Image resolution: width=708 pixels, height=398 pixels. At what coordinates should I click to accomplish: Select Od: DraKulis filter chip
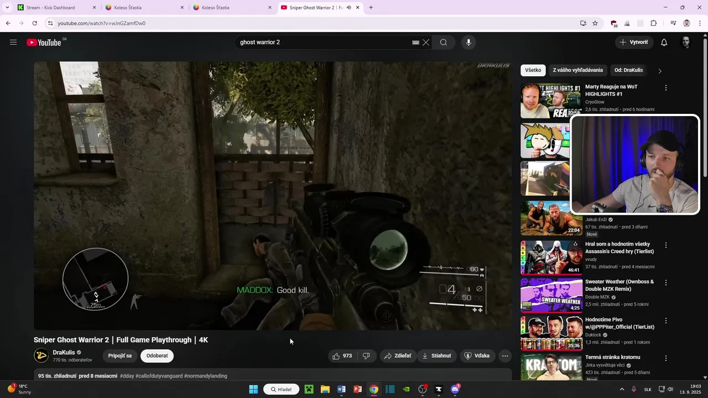click(x=629, y=70)
